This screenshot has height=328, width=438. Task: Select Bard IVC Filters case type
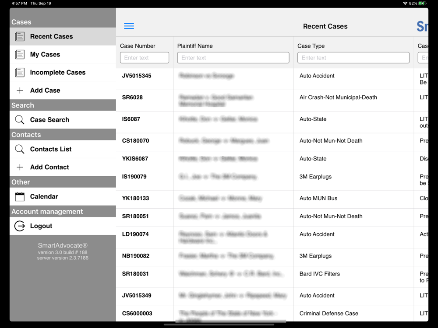pyautogui.click(x=320, y=274)
